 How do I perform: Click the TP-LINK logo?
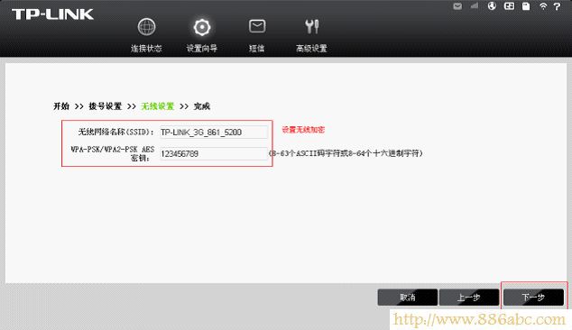point(53,14)
